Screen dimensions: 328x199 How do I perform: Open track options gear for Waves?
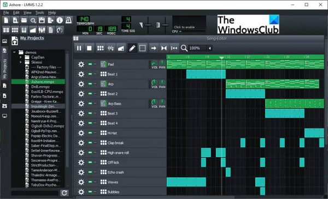point(81,182)
